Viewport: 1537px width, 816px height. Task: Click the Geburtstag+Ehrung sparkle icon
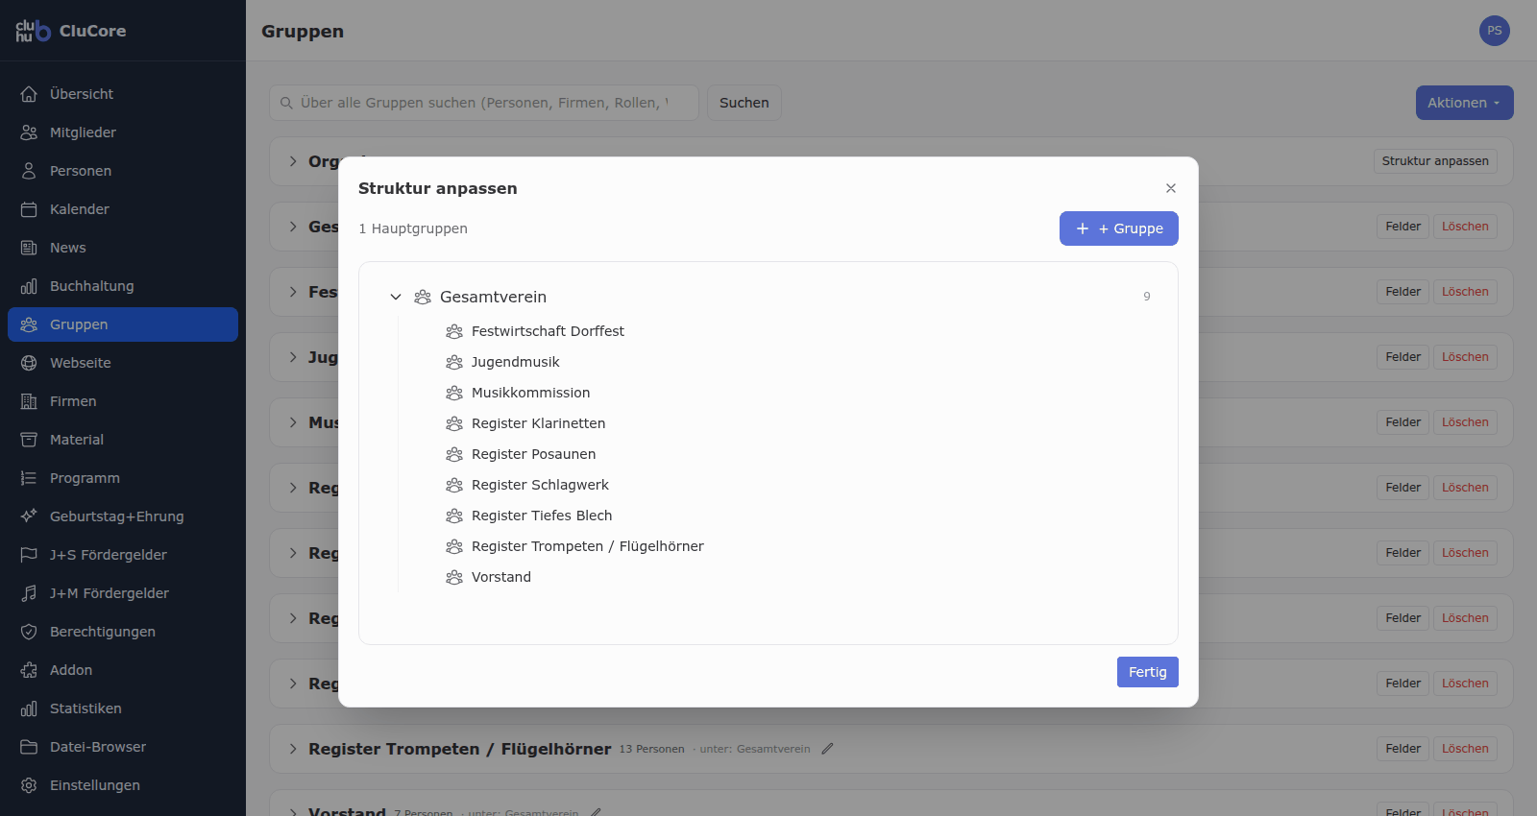click(x=29, y=516)
